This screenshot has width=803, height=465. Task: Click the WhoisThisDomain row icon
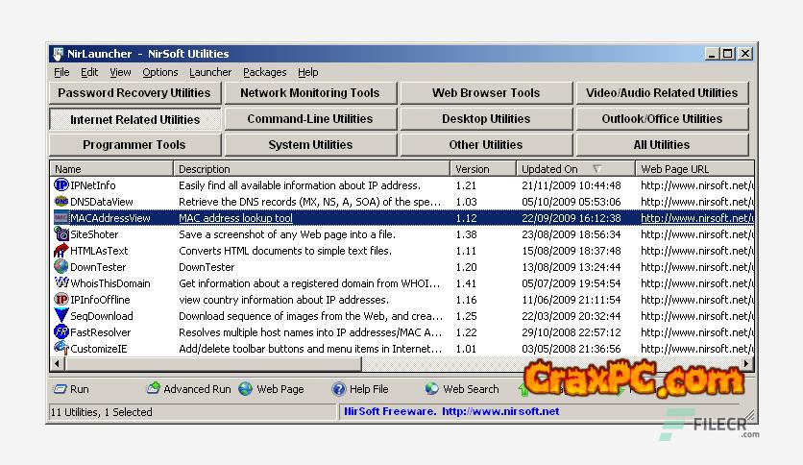point(61,282)
